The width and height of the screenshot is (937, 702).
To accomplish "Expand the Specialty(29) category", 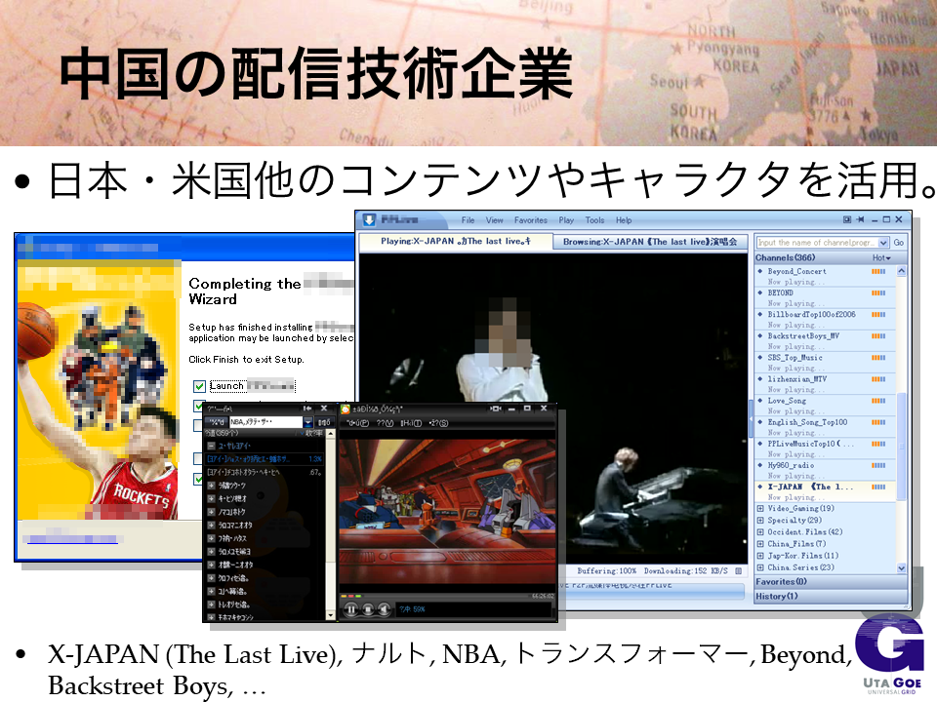I will coord(760,521).
